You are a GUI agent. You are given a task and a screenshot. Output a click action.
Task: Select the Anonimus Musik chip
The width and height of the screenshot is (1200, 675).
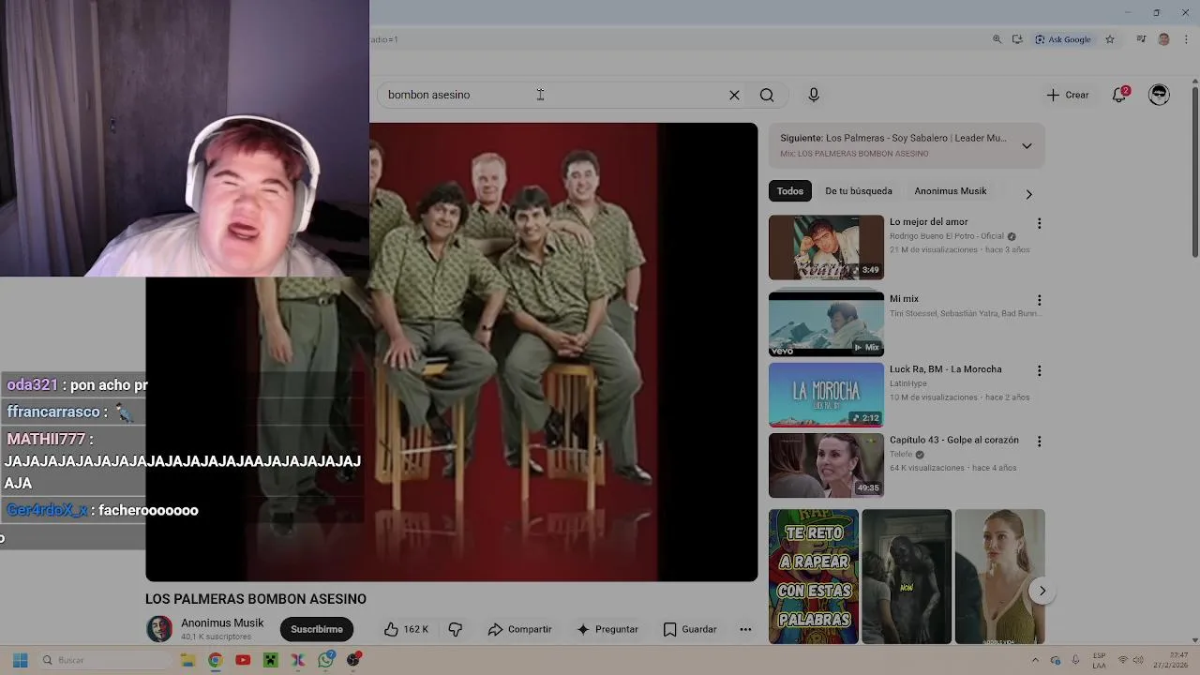coord(951,191)
